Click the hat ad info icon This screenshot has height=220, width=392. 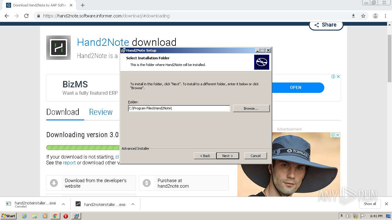pos(333,135)
